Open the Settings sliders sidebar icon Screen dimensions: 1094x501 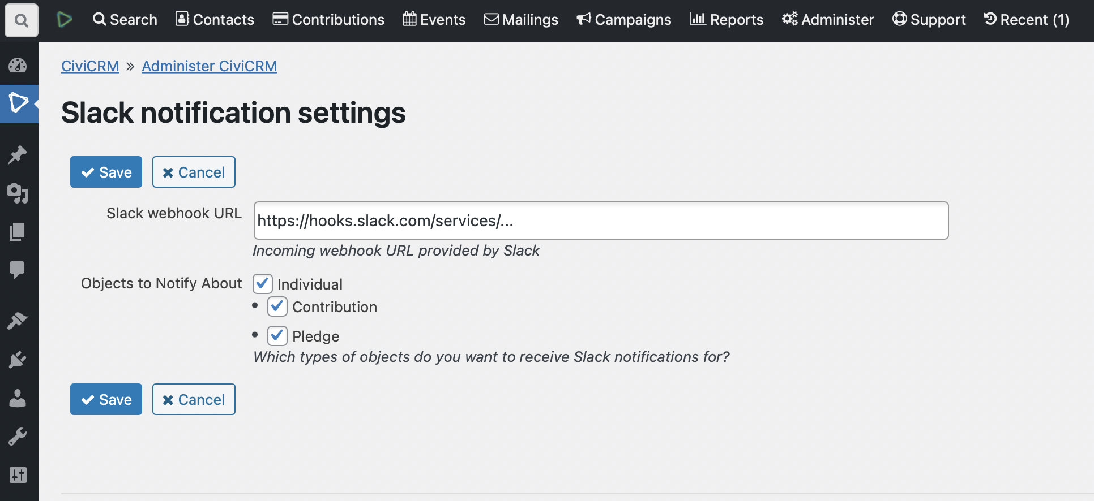[x=18, y=475]
